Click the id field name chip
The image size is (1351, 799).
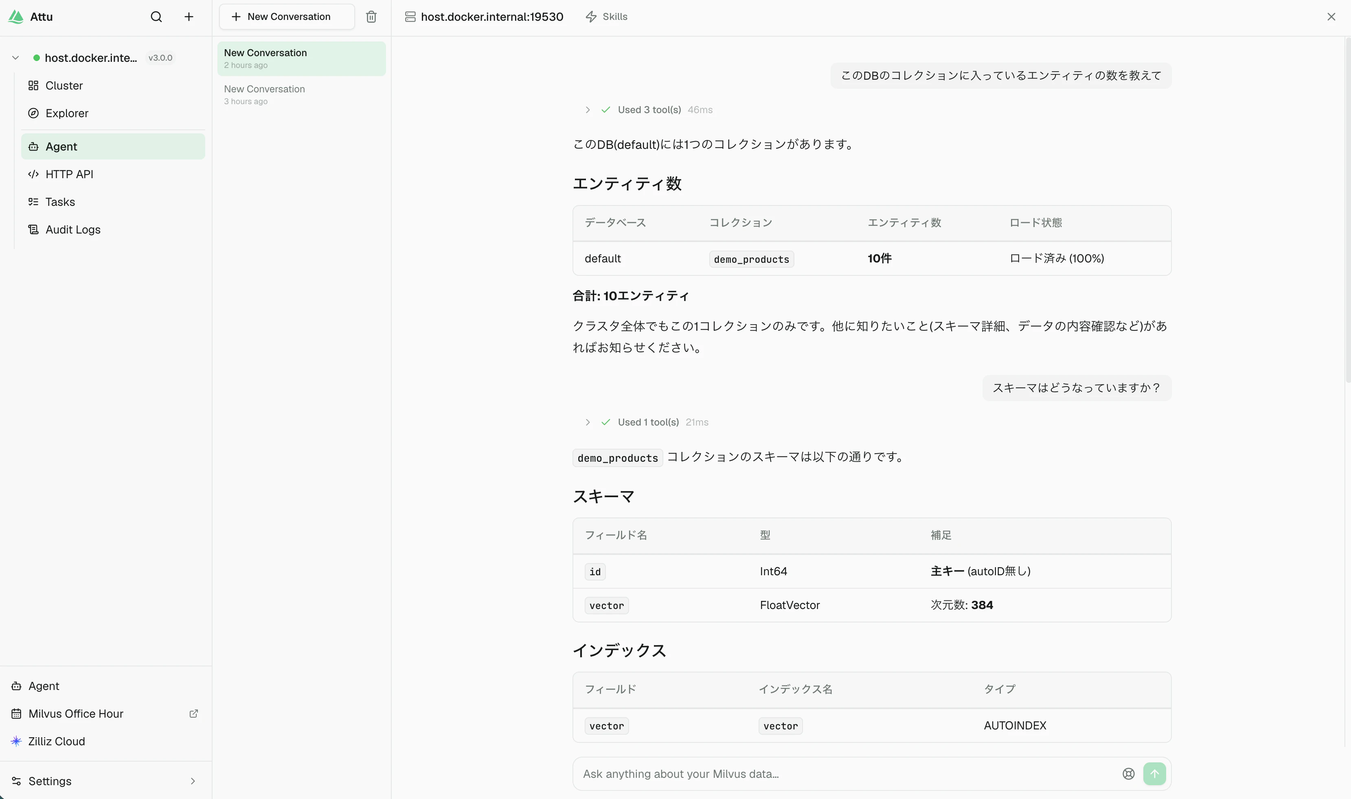coord(595,571)
